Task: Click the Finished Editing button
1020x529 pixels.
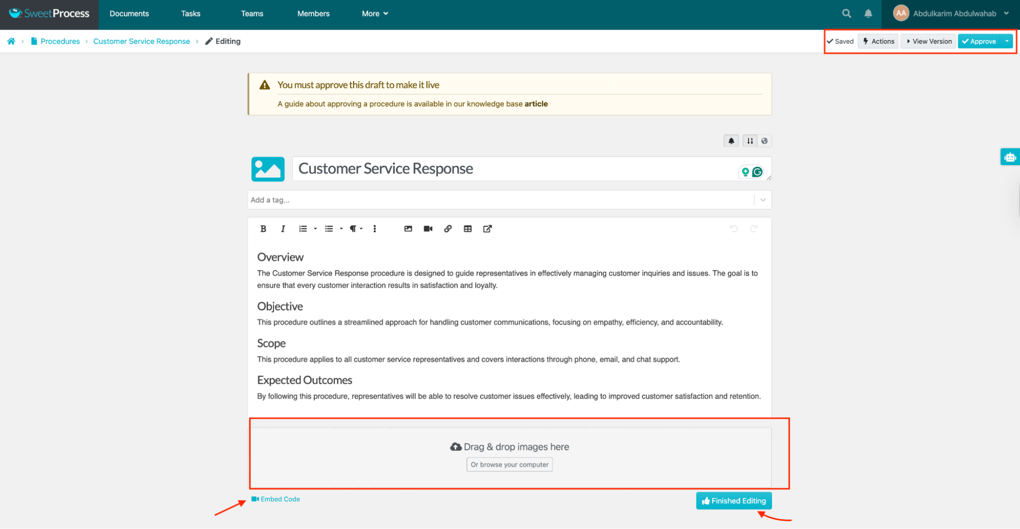Action: click(733, 501)
